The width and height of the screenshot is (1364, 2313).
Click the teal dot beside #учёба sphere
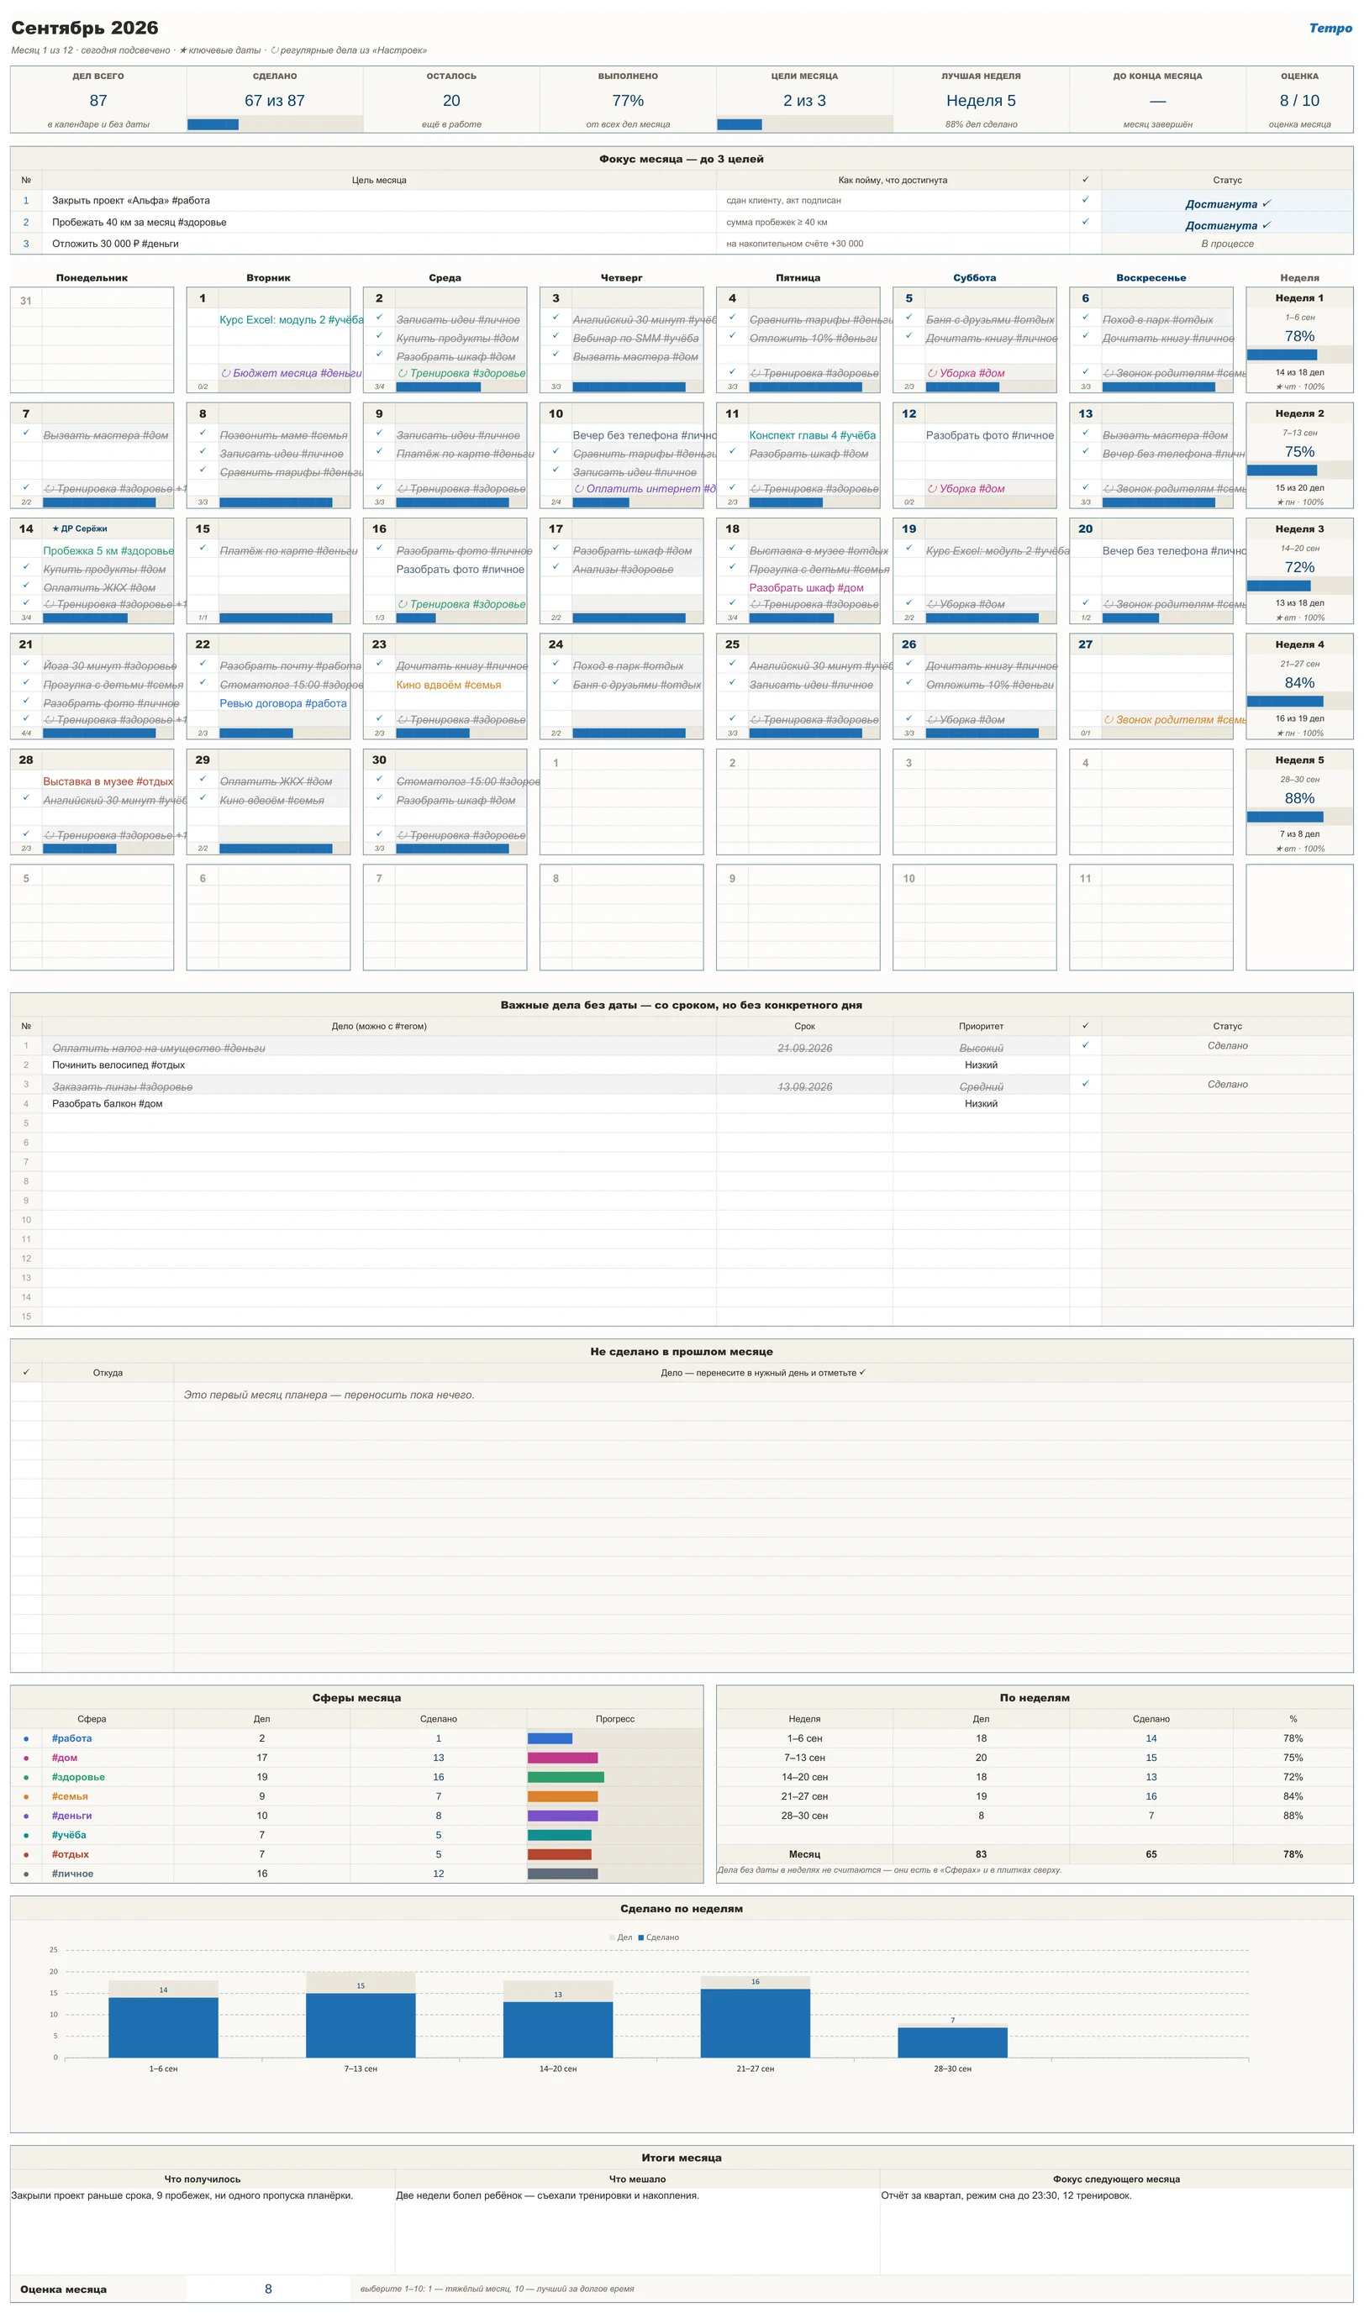click(x=26, y=1835)
